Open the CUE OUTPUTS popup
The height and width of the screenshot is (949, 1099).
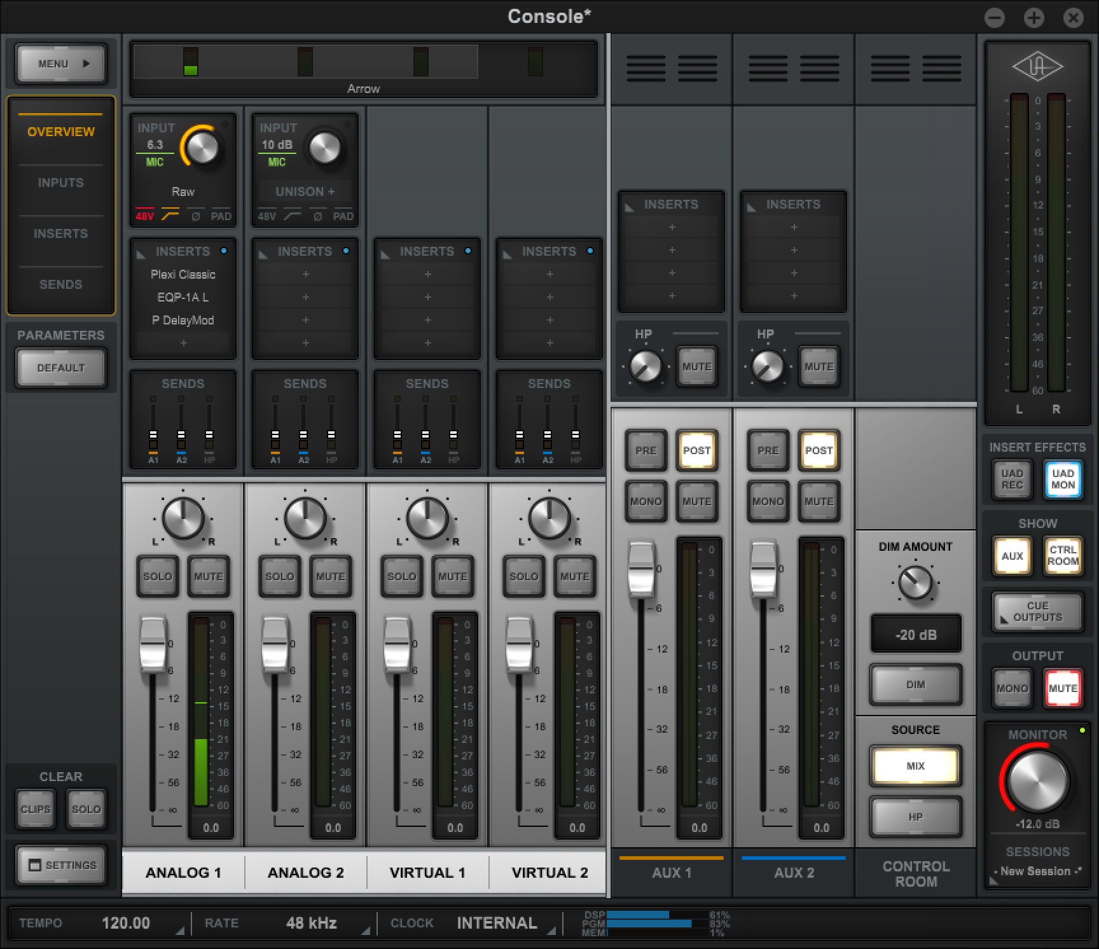pyautogui.click(x=1037, y=611)
